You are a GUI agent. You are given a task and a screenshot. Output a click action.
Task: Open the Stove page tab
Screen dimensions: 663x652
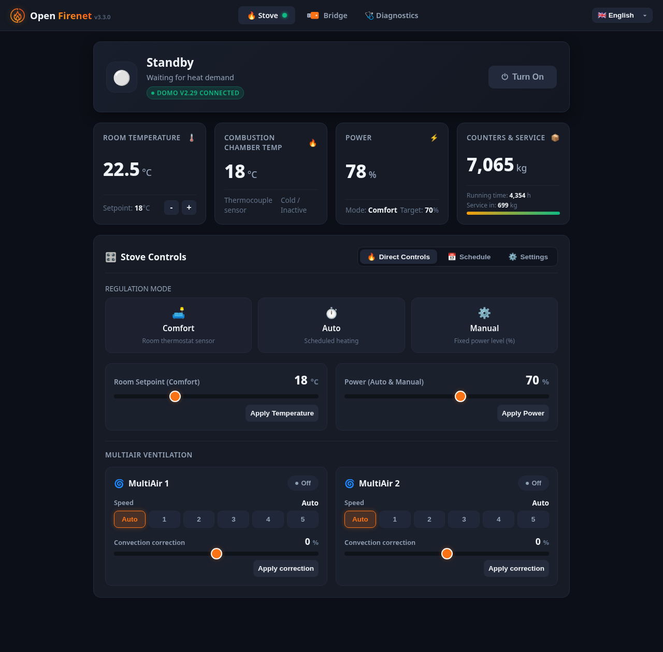pyautogui.click(x=267, y=16)
